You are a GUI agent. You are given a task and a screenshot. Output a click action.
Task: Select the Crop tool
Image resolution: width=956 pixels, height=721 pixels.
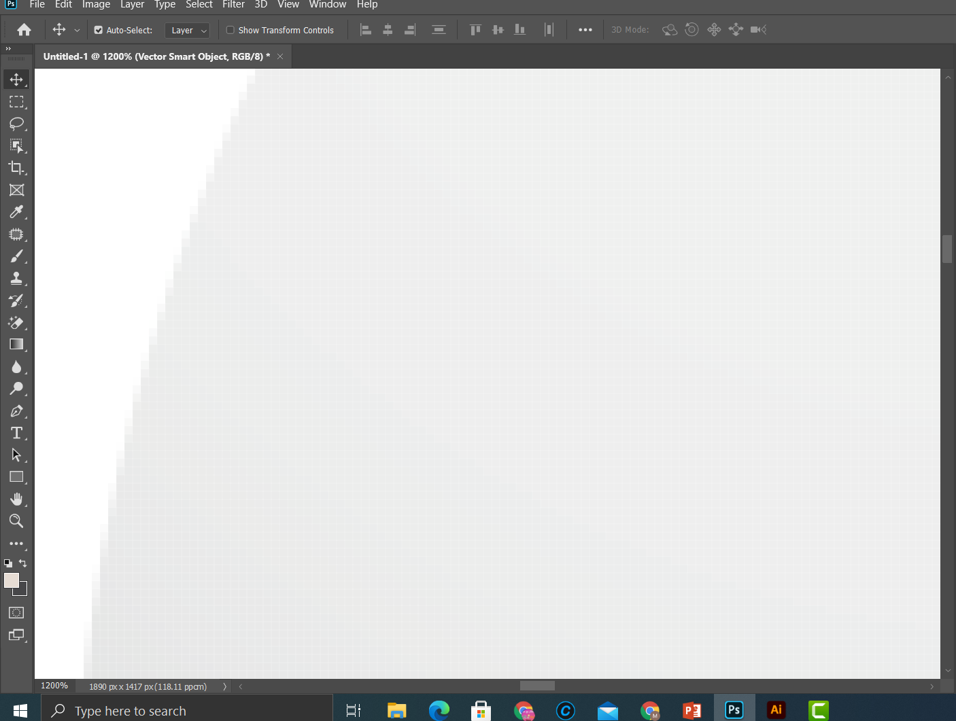point(16,168)
